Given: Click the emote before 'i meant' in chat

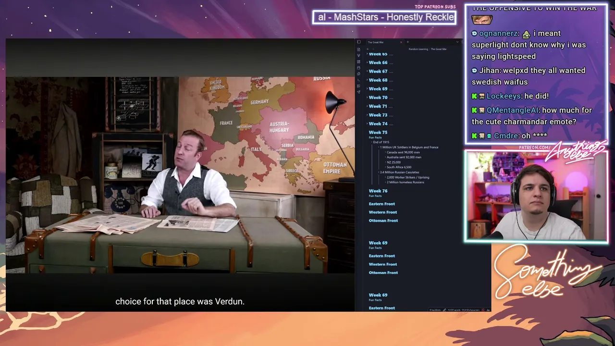Looking at the screenshot, I should point(527,34).
